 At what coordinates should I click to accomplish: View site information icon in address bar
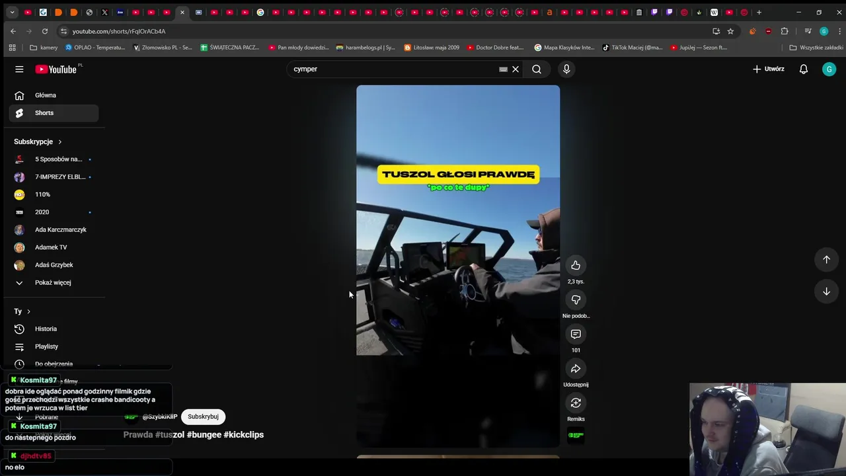63,31
